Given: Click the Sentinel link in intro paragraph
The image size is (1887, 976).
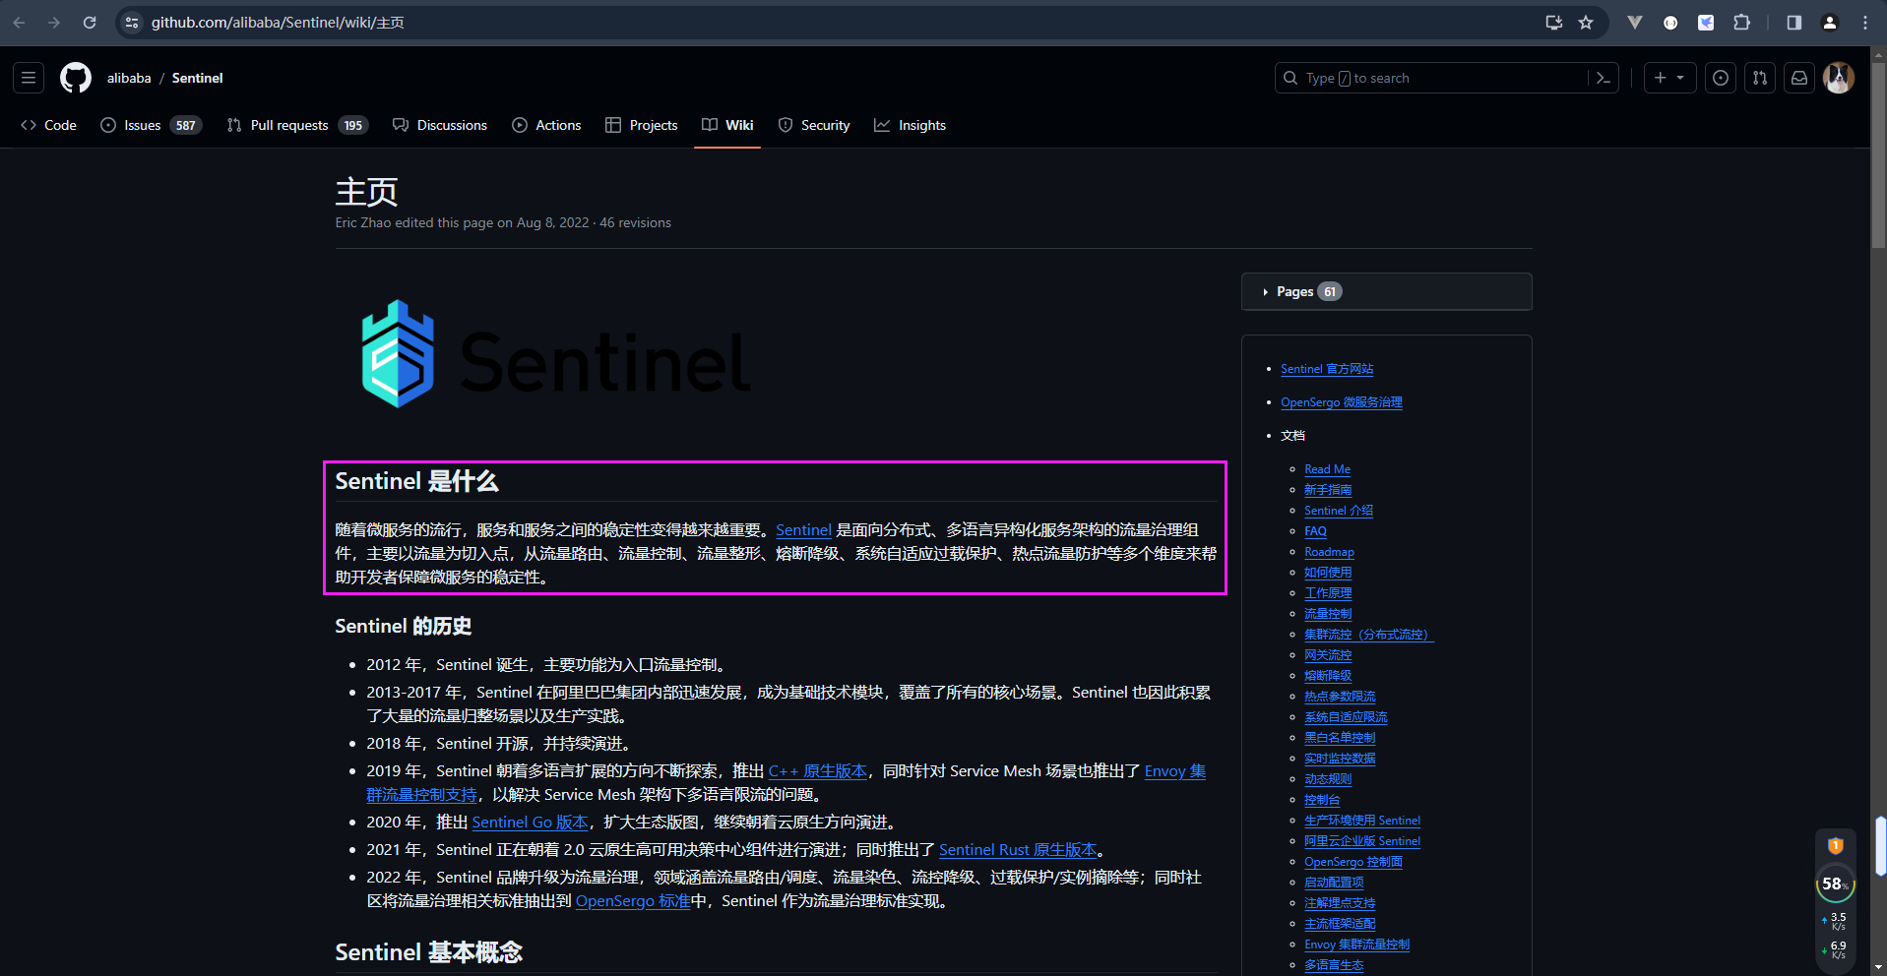Looking at the screenshot, I should 803,530.
